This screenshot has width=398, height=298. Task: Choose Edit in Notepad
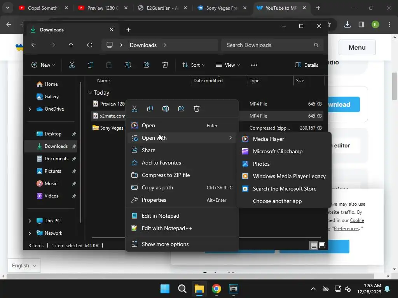point(182,216)
